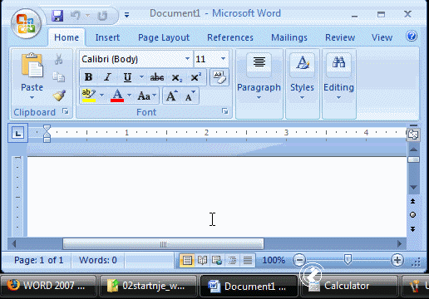This screenshot has height=299, width=429.
Task: Open Microsoft Office Word Help
Action: coord(412,36)
